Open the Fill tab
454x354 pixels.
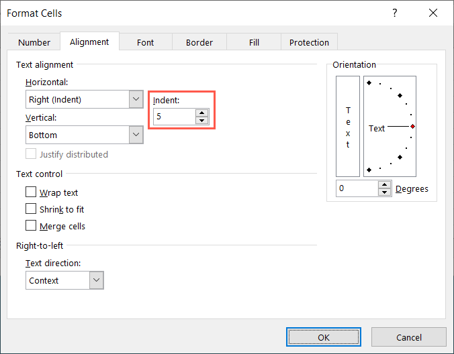click(254, 42)
